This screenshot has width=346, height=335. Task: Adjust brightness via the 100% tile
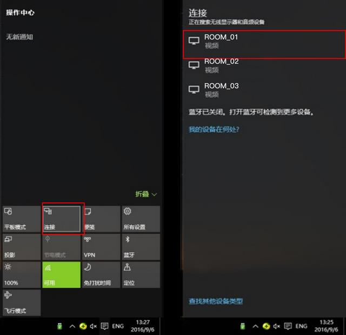pos(22,275)
